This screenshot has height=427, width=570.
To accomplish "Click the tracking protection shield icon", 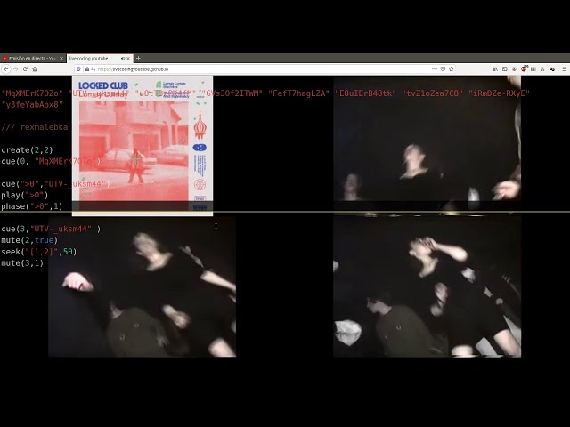I will [x=78, y=69].
